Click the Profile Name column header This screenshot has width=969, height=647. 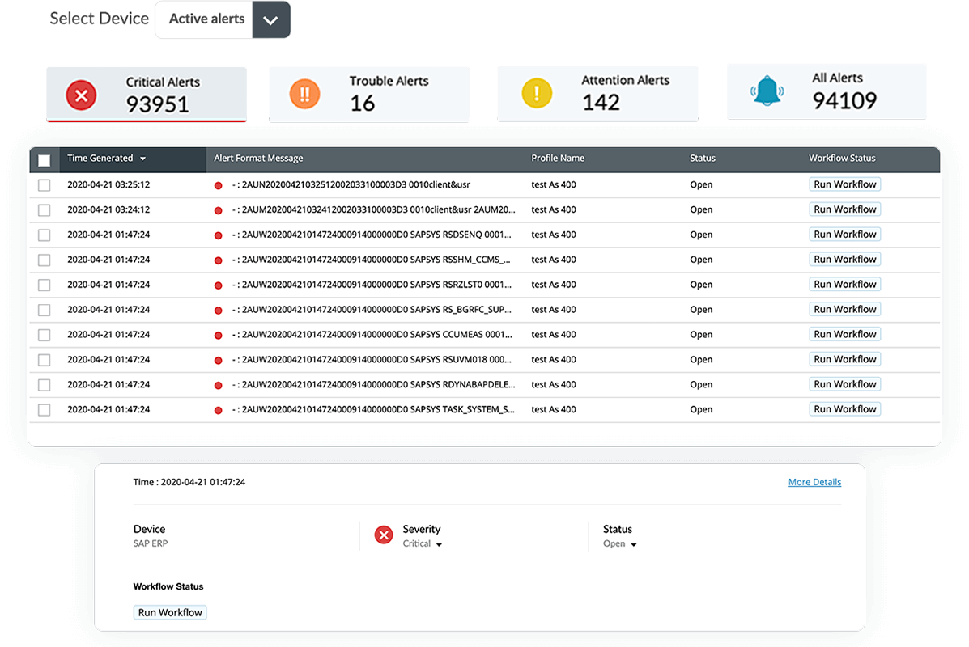pos(558,158)
